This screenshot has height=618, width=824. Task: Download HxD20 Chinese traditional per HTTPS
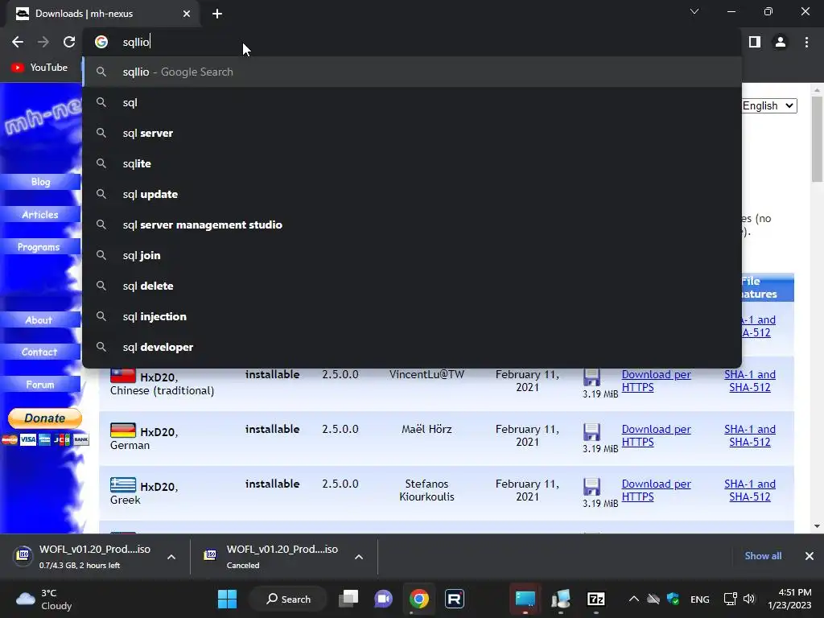656,381
